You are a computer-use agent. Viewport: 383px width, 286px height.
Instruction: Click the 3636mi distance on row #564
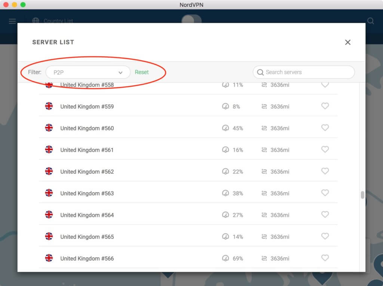tap(280, 215)
